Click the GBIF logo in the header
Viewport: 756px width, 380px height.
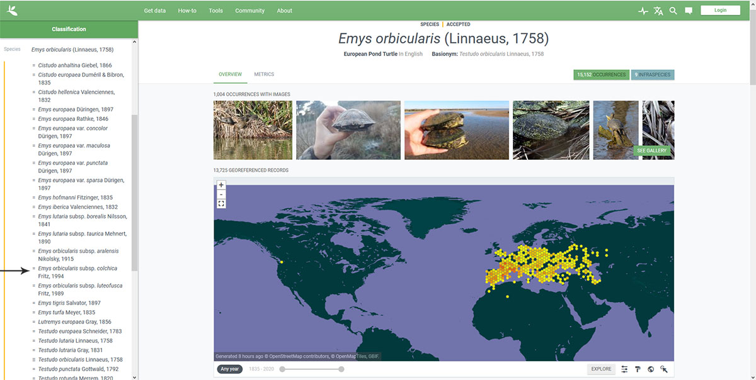[x=12, y=10]
